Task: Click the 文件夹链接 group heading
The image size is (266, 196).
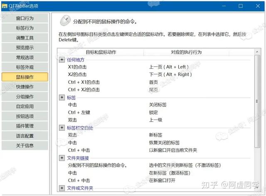Action: pos(78,158)
